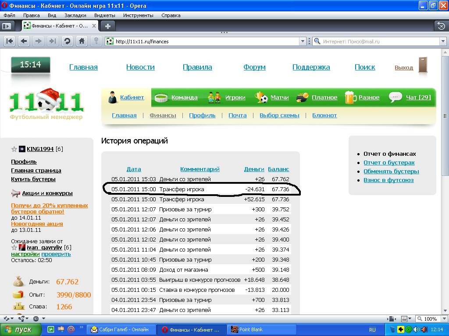This screenshot has width=449, height=336.
Task: Open the Отчет о бустерах link
Action: (389, 163)
